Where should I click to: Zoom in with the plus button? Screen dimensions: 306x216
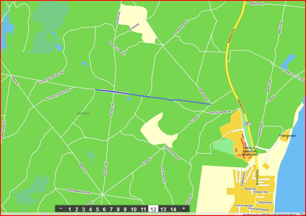point(183,209)
